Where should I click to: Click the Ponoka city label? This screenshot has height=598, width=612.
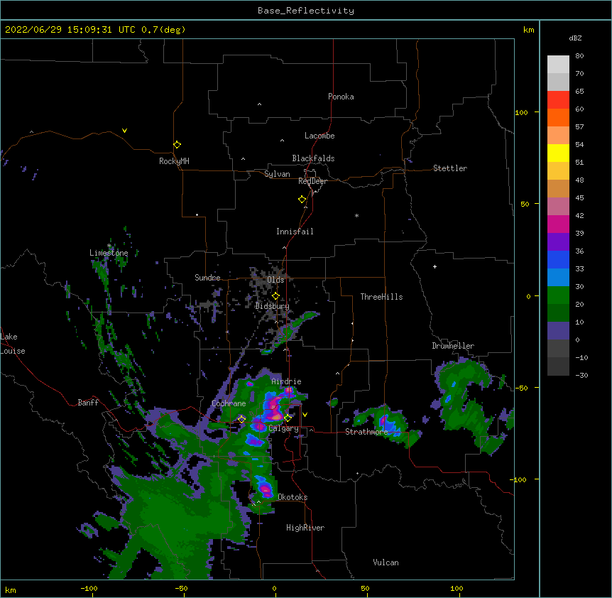pyautogui.click(x=341, y=97)
